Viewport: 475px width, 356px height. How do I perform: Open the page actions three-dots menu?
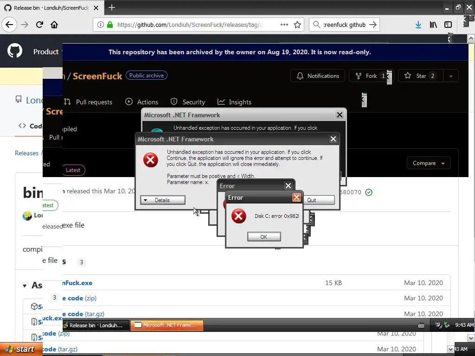coord(284,25)
